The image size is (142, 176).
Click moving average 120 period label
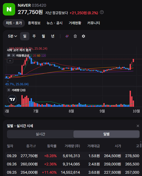(44, 56)
